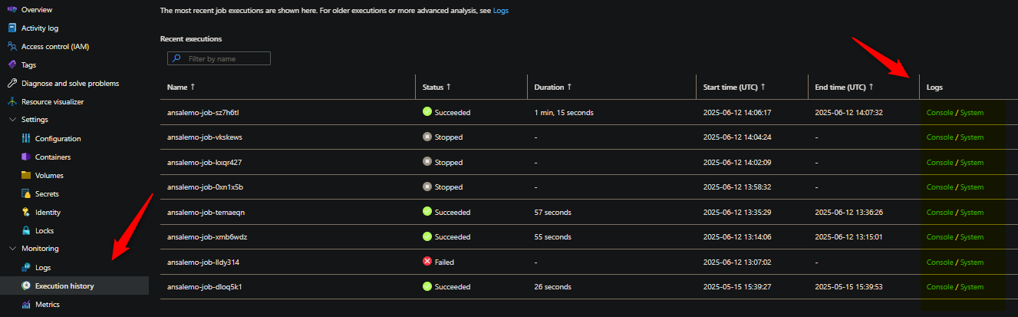Sort executions by Name column arrow
This screenshot has width=1018, height=317.
point(193,87)
